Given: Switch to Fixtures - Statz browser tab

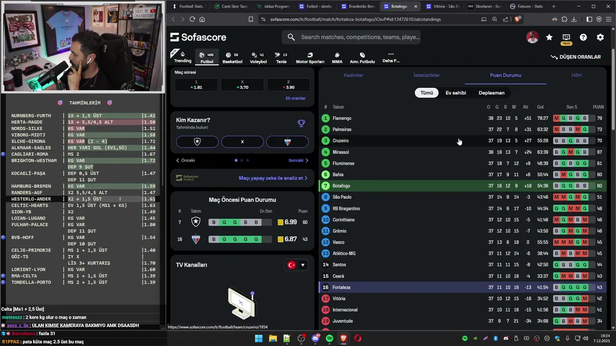Looking at the screenshot, I should click(x=526, y=6).
